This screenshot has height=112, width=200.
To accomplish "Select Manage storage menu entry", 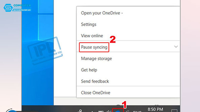I will [x=96, y=58].
